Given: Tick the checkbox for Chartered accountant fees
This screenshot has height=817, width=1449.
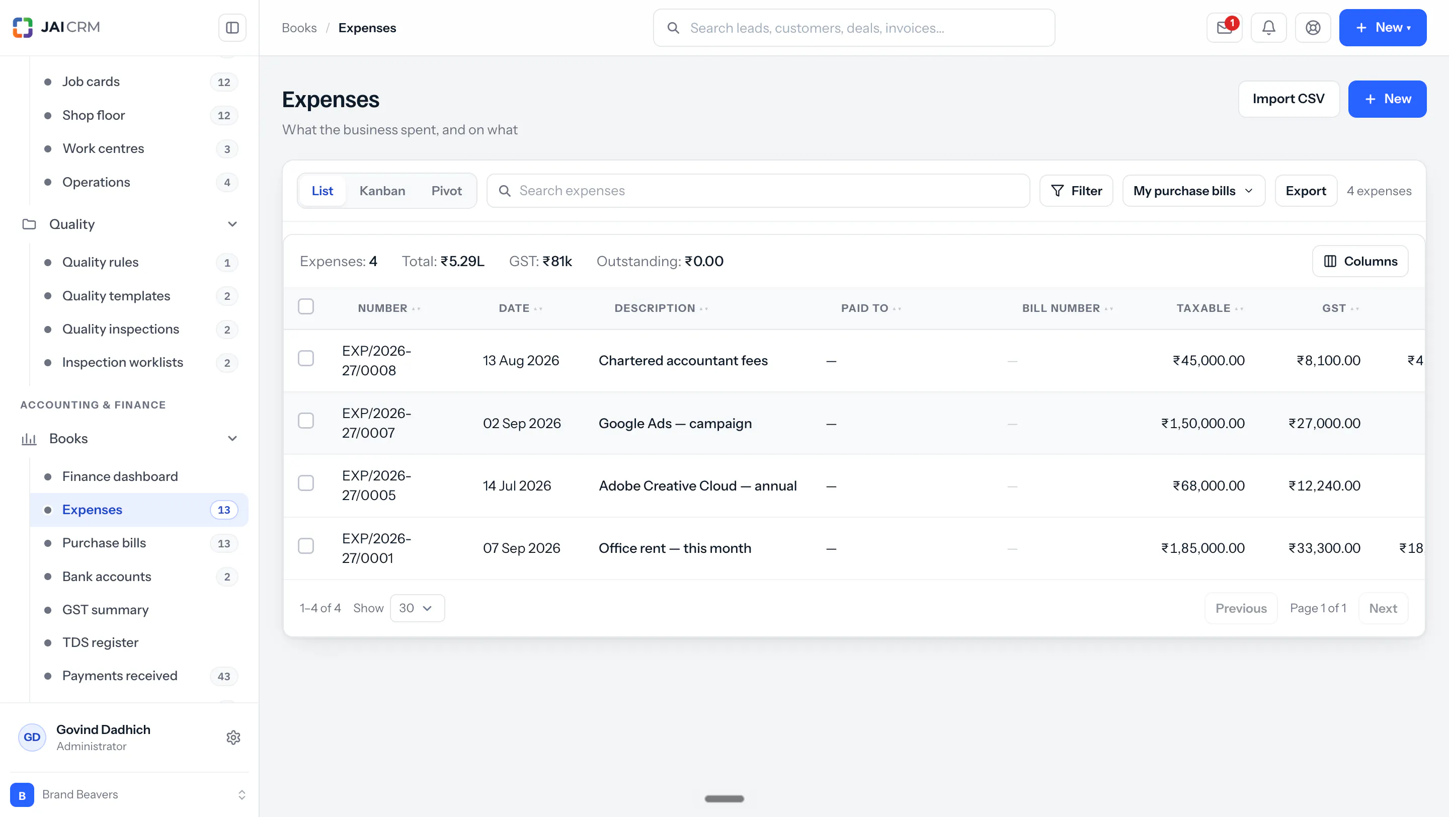Looking at the screenshot, I should click(x=306, y=359).
